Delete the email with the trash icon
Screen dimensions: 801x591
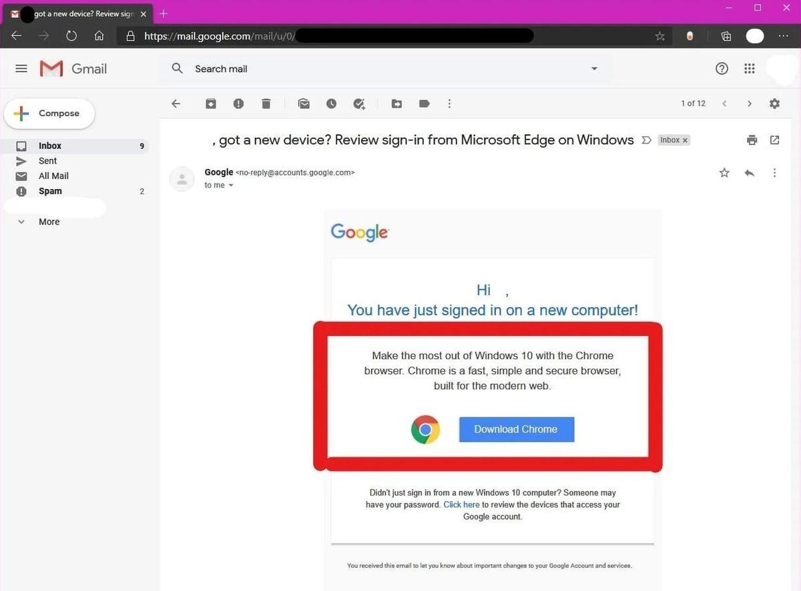tap(266, 104)
